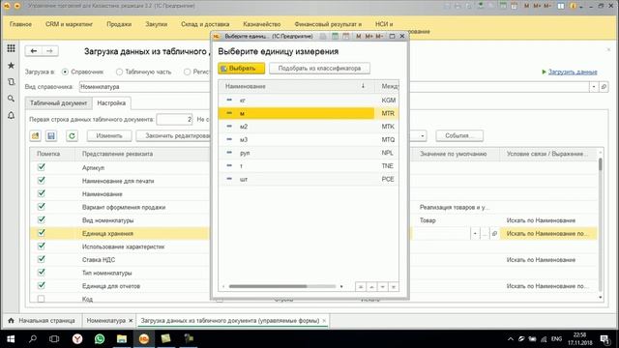Open File Explorer from taskbar

[122, 339]
